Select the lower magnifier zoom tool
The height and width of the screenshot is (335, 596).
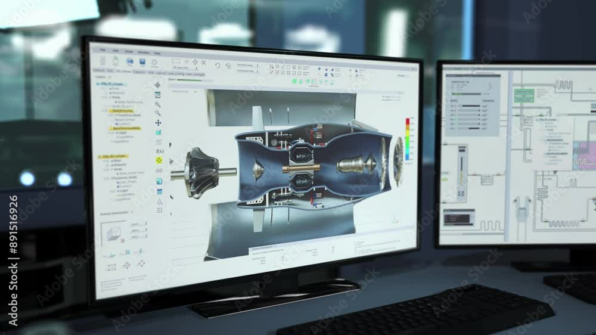[158, 113]
